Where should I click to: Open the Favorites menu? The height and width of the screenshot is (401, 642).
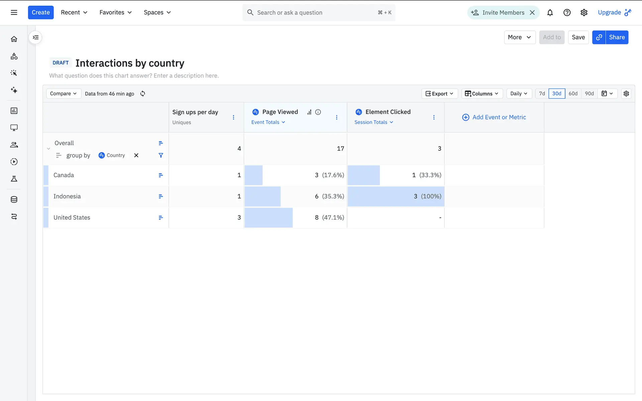click(115, 13)
